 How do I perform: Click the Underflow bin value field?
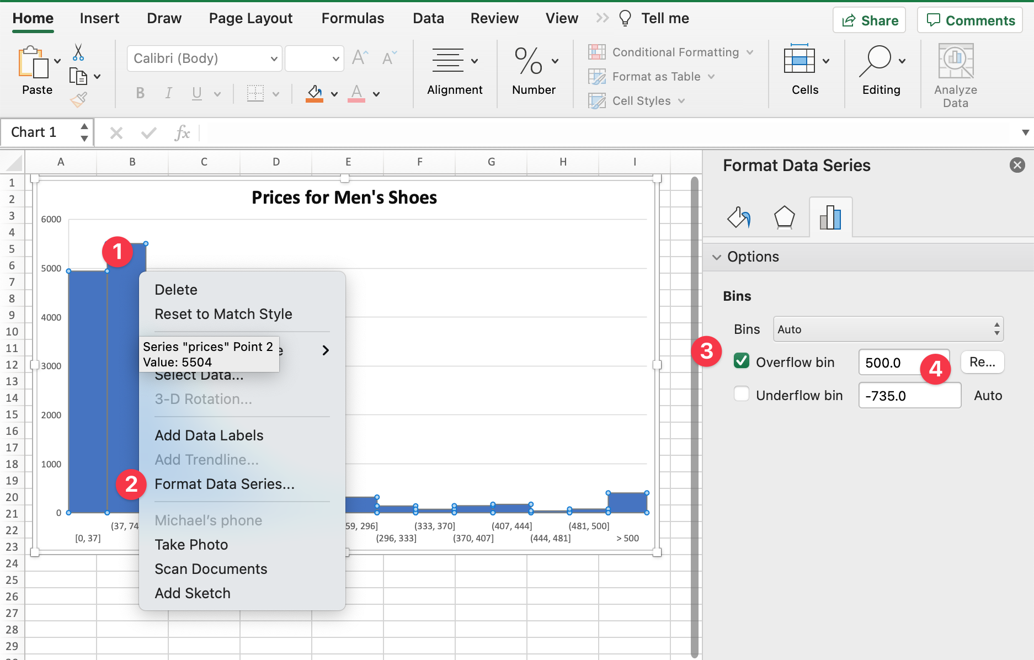(x=909, y=396)
